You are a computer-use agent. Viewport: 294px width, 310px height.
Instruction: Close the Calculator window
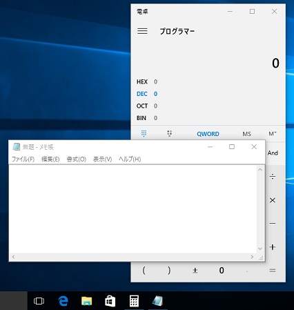pos(274,11)
